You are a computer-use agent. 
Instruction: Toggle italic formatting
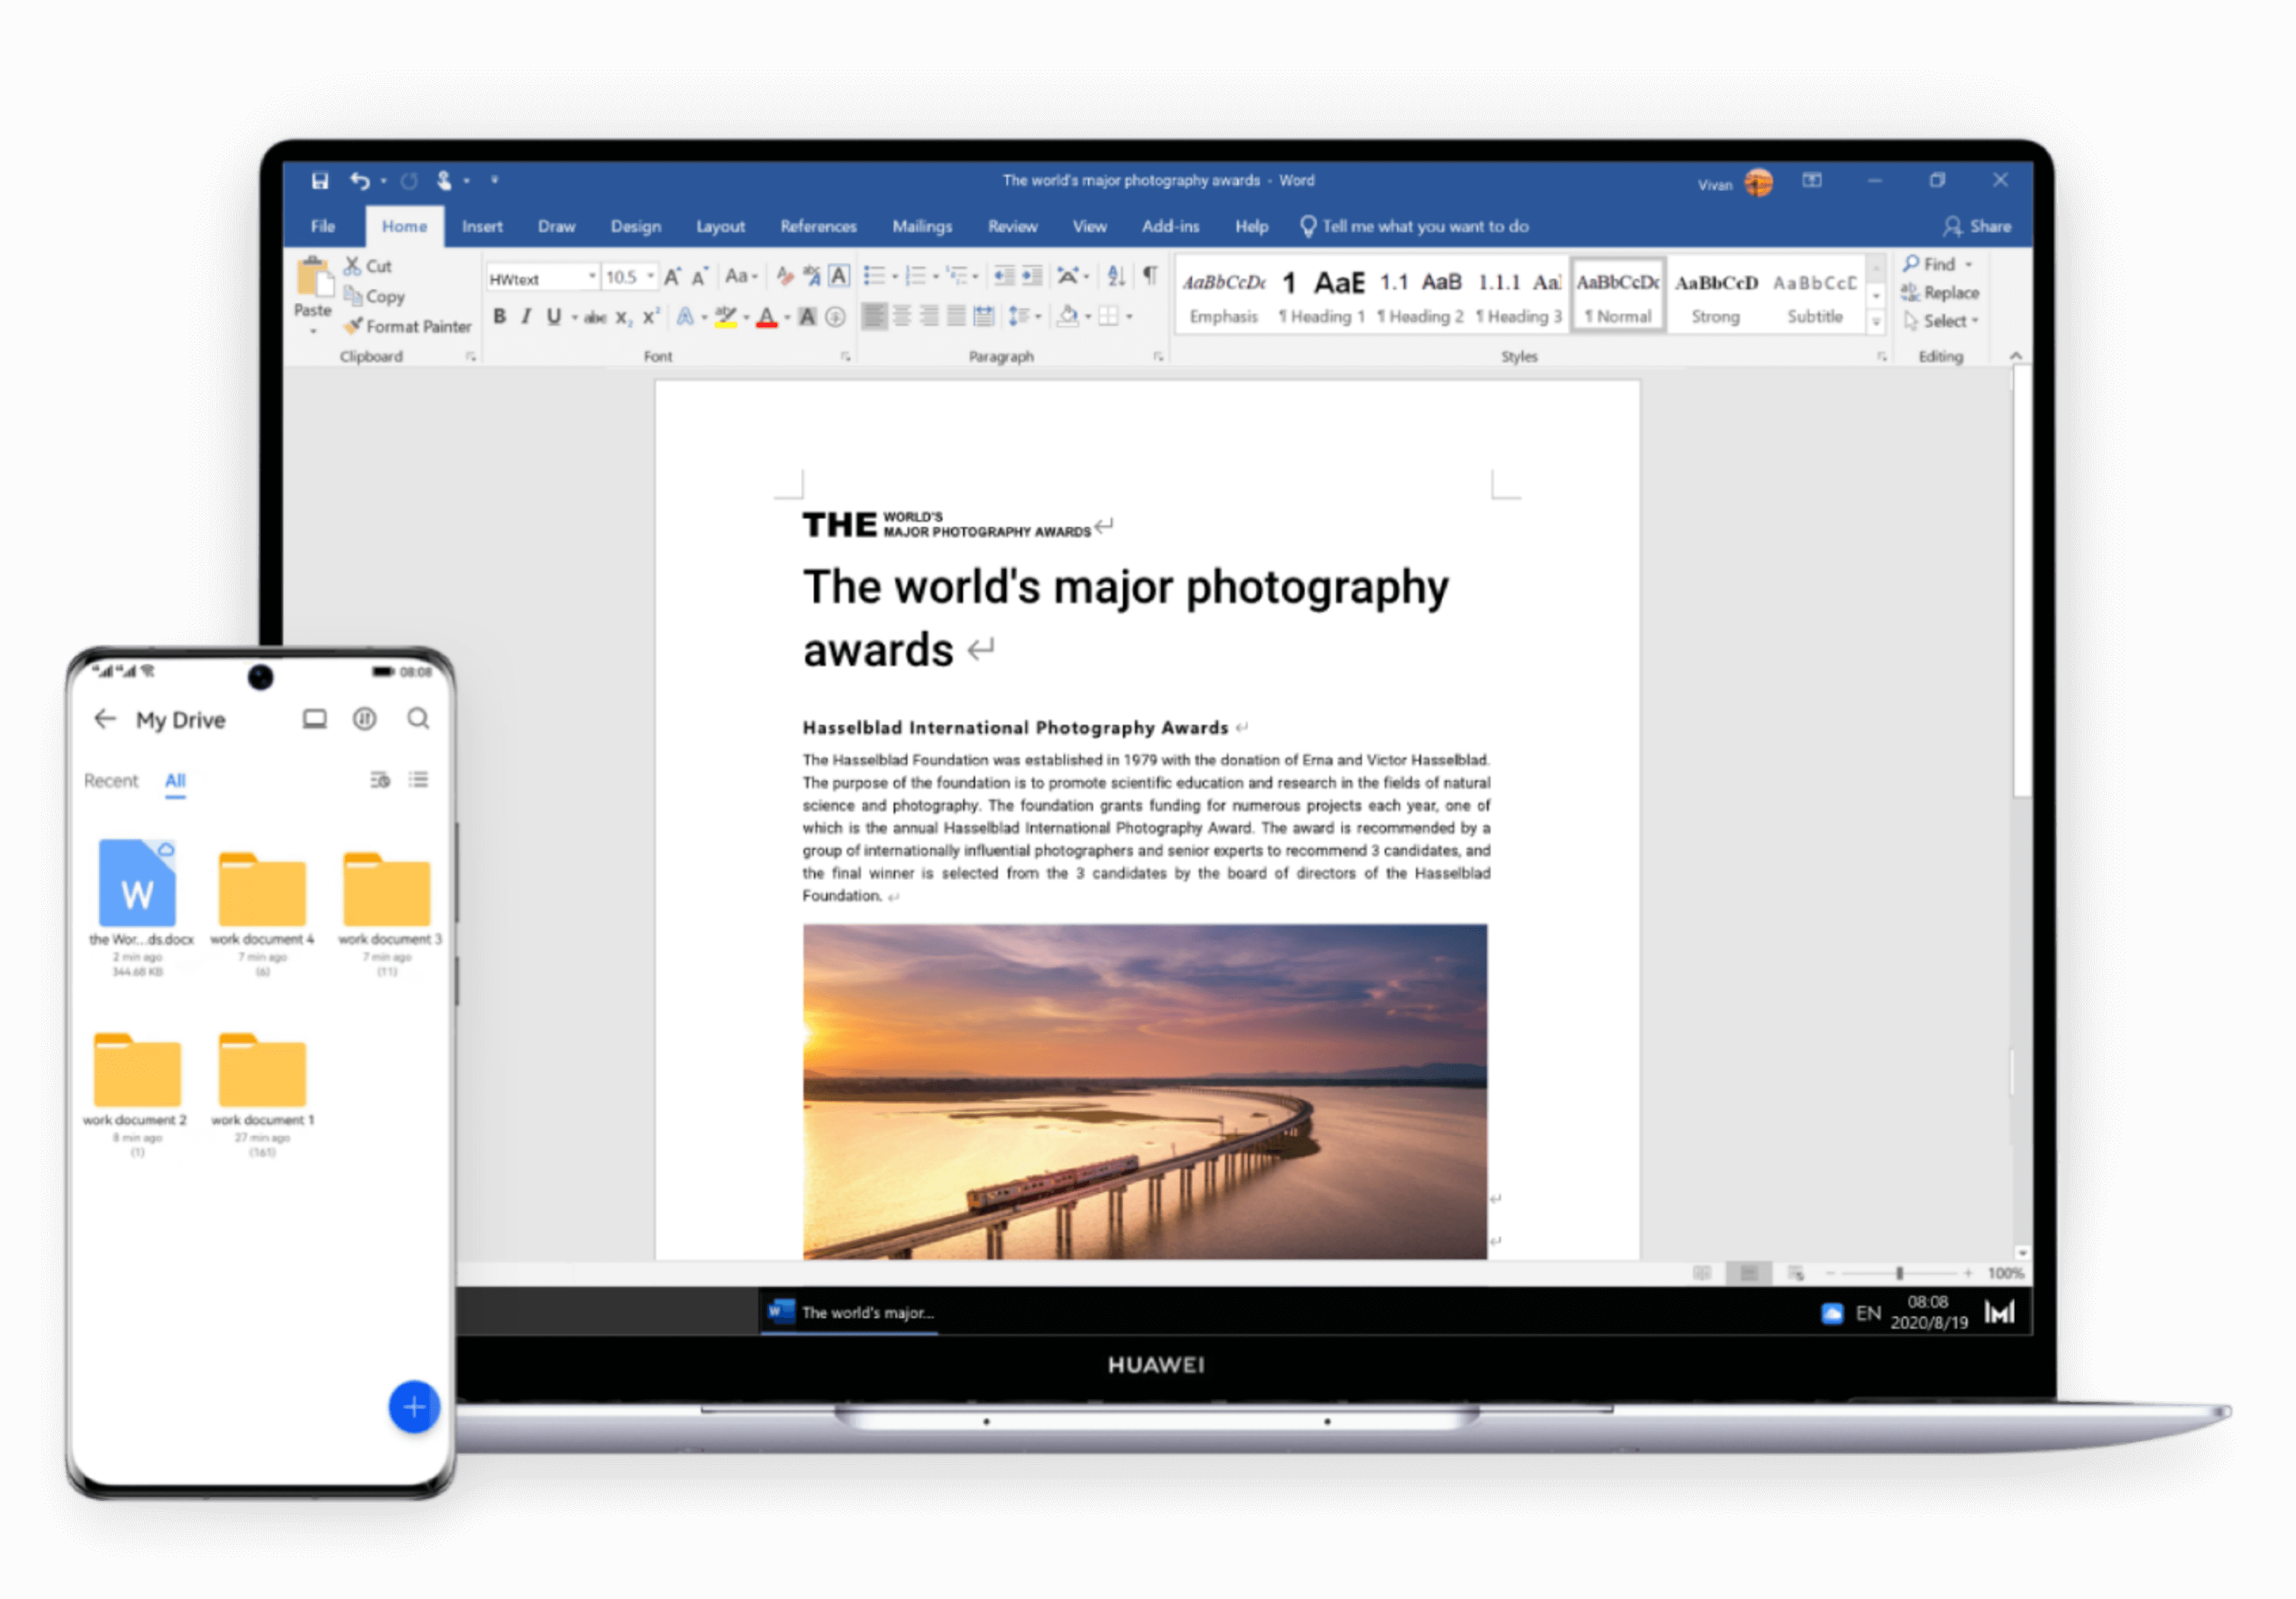pyautogui.click(x=526, y=317)
